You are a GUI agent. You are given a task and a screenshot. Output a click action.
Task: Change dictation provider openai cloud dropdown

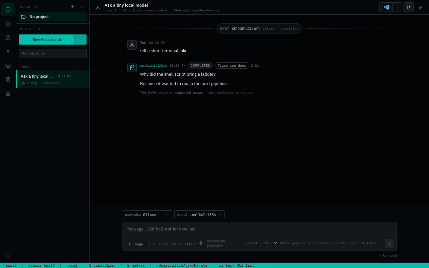pos(261,243)
